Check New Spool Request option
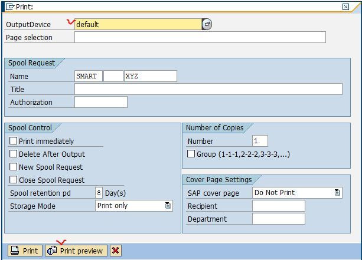Screen dimensions: 362x260 [13, 167]
